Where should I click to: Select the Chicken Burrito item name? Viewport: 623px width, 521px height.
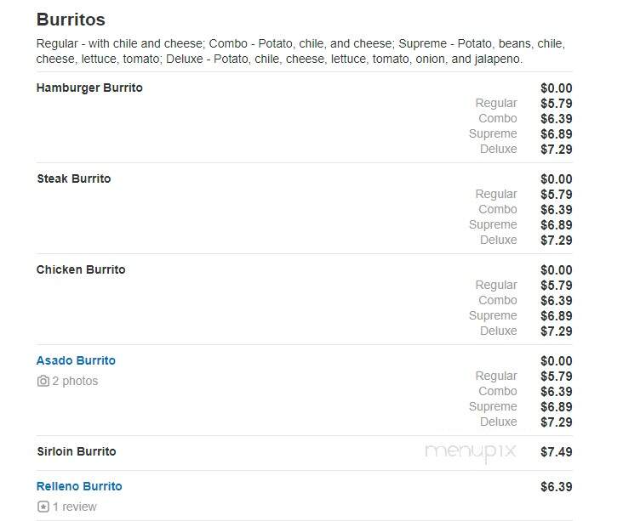point(81,269)
